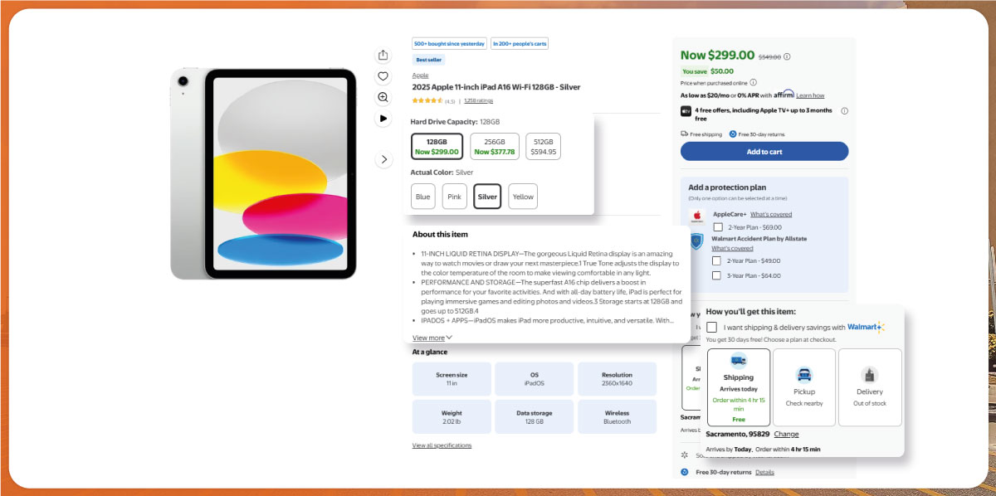Check Allstate 2-Year Plan $49.00

coord(716,260)
